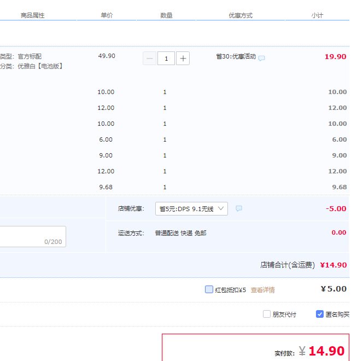Image resolution: width=363 pixels, height=361 pixels.
Task: Click the red packet amount ¥5.00
Action: pyautogui.click(x=333, y=289)
